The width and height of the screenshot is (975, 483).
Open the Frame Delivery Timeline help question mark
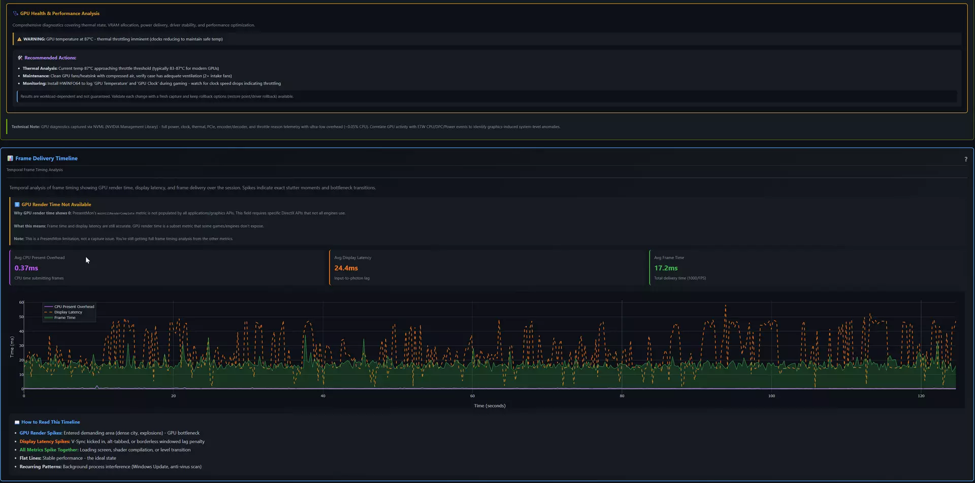coord(965,159)
